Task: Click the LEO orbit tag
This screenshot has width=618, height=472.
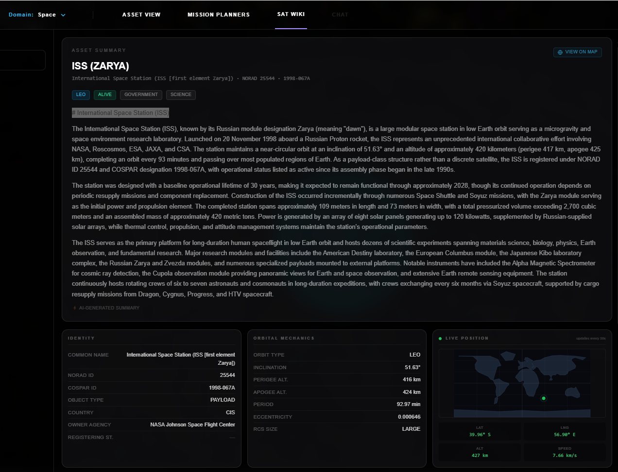Action: (81, 95)
